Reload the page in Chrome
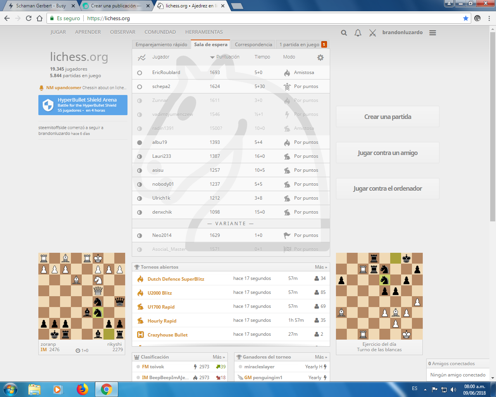The height and width of the screenshot is (397, 496). (28, 18)
